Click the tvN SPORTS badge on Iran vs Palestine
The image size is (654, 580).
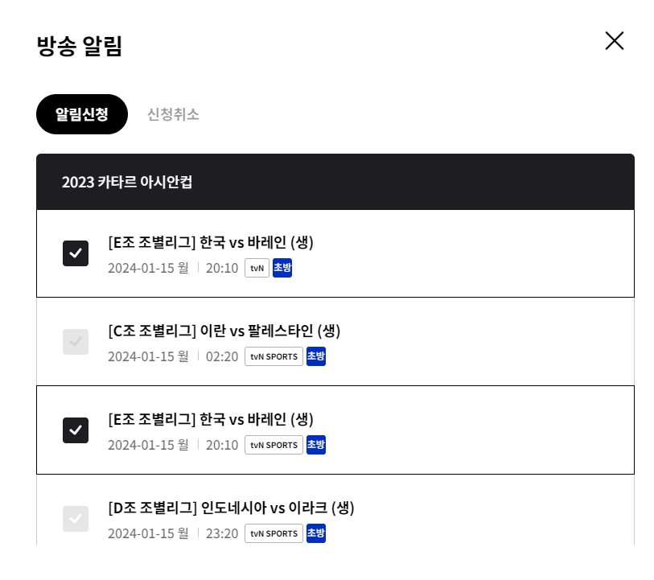coord(274,356)
